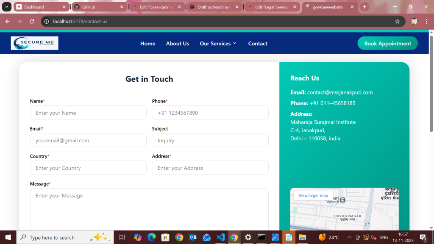Show hidden system tray icons

click(349, 237)
